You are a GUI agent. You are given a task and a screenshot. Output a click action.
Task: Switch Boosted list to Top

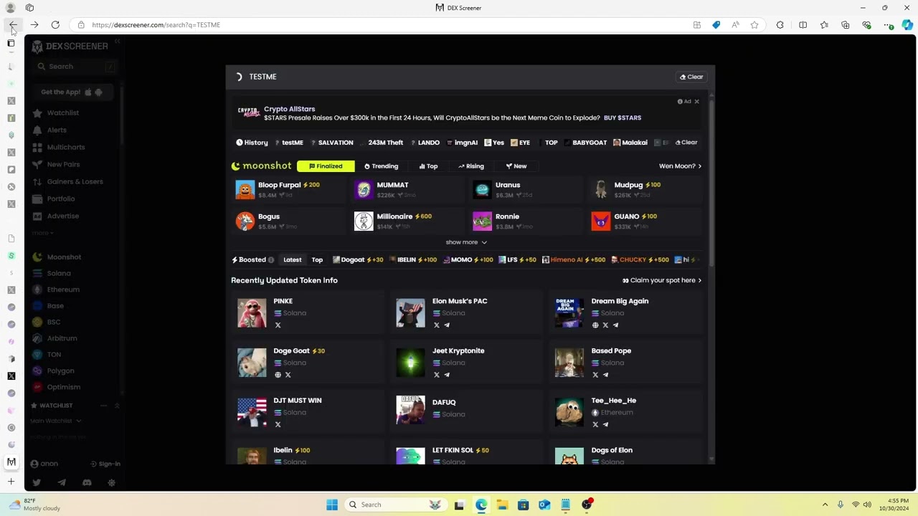[317, 259]
